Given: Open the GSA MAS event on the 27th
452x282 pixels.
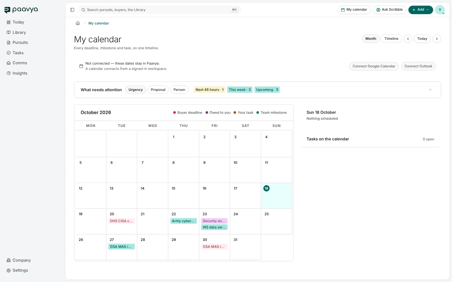Looking at the screenshot, I should (121, 247).
